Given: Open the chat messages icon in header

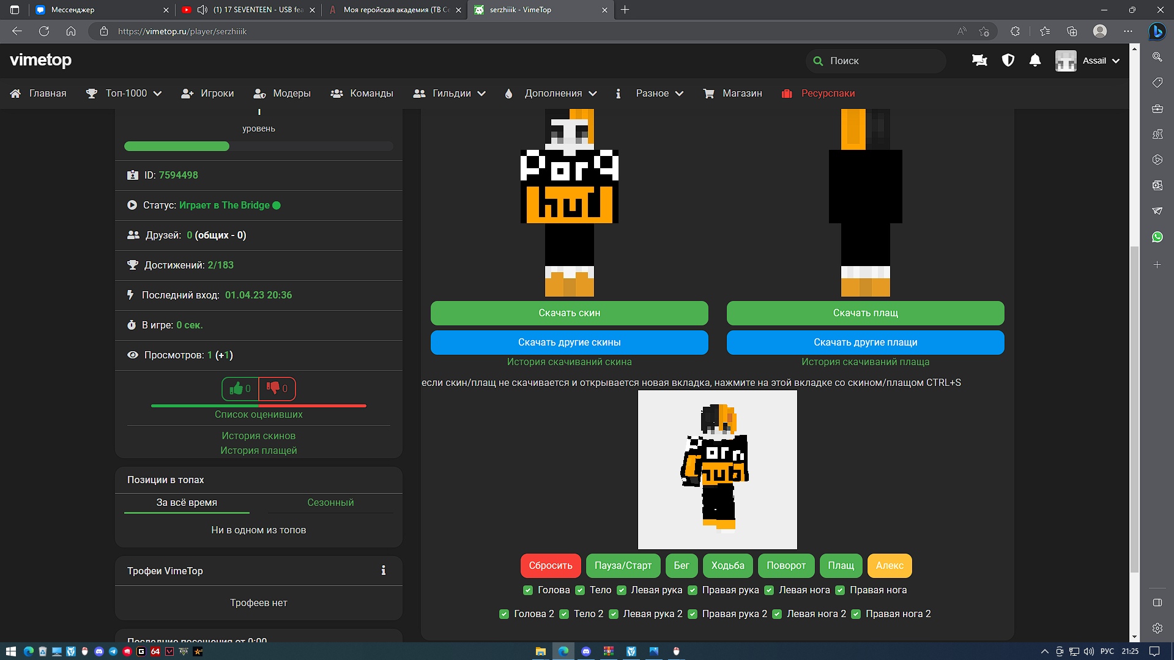Looking at the screenshot, I should coord(979,61).
